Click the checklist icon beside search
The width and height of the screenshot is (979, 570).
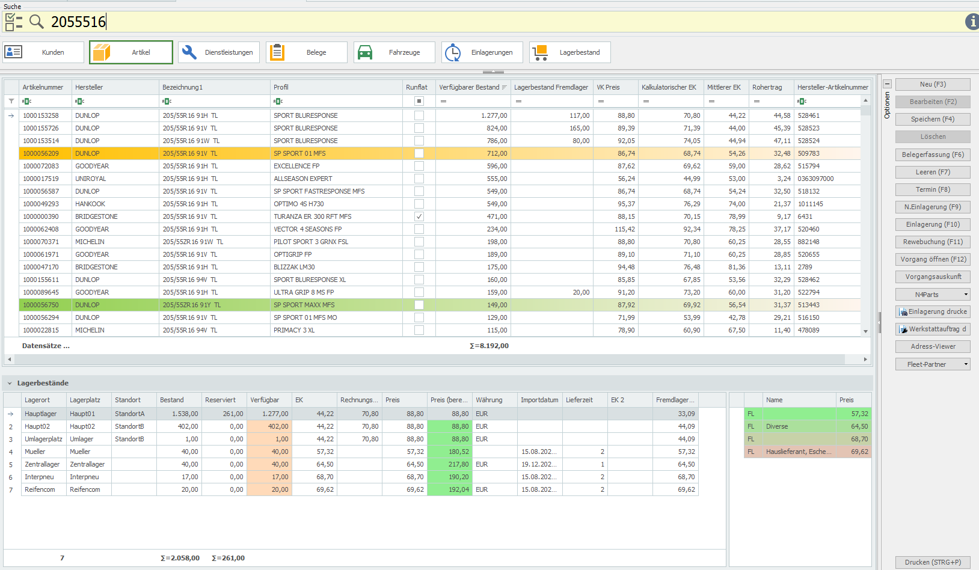point(13,22)
